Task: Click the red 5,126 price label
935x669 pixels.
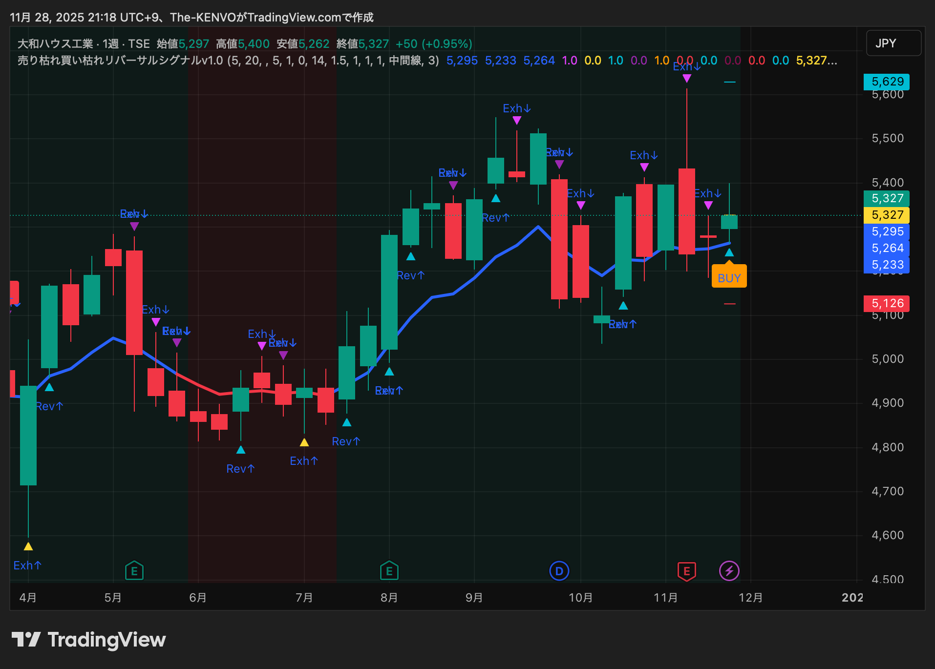Action: (887, 303)
